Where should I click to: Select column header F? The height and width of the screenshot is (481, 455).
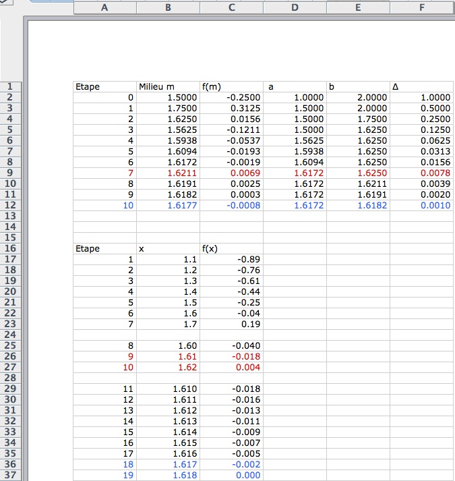tap(421, 8)
